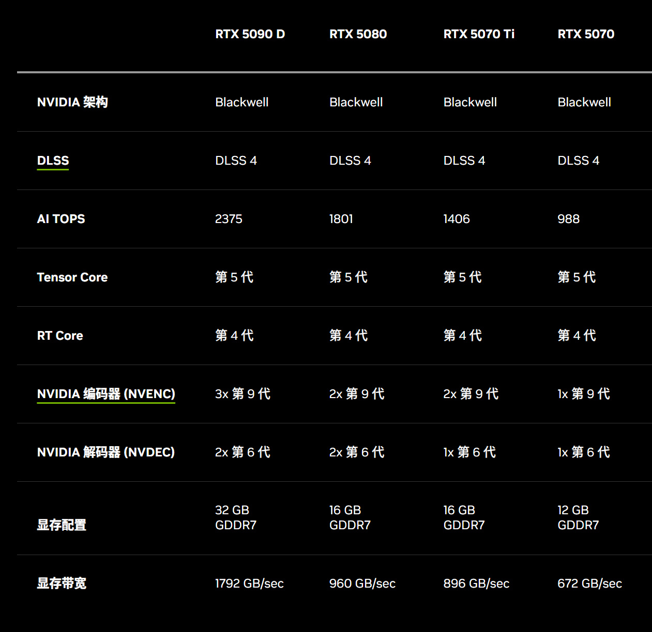Select the RTX 5080 column header
The width and height of the screenshot is (652, 632).
pos(358,34)
